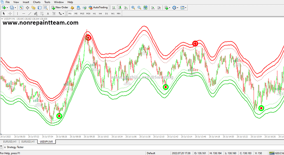
Task: Select the Crosshair tool
Action: (x=10, y=14)
